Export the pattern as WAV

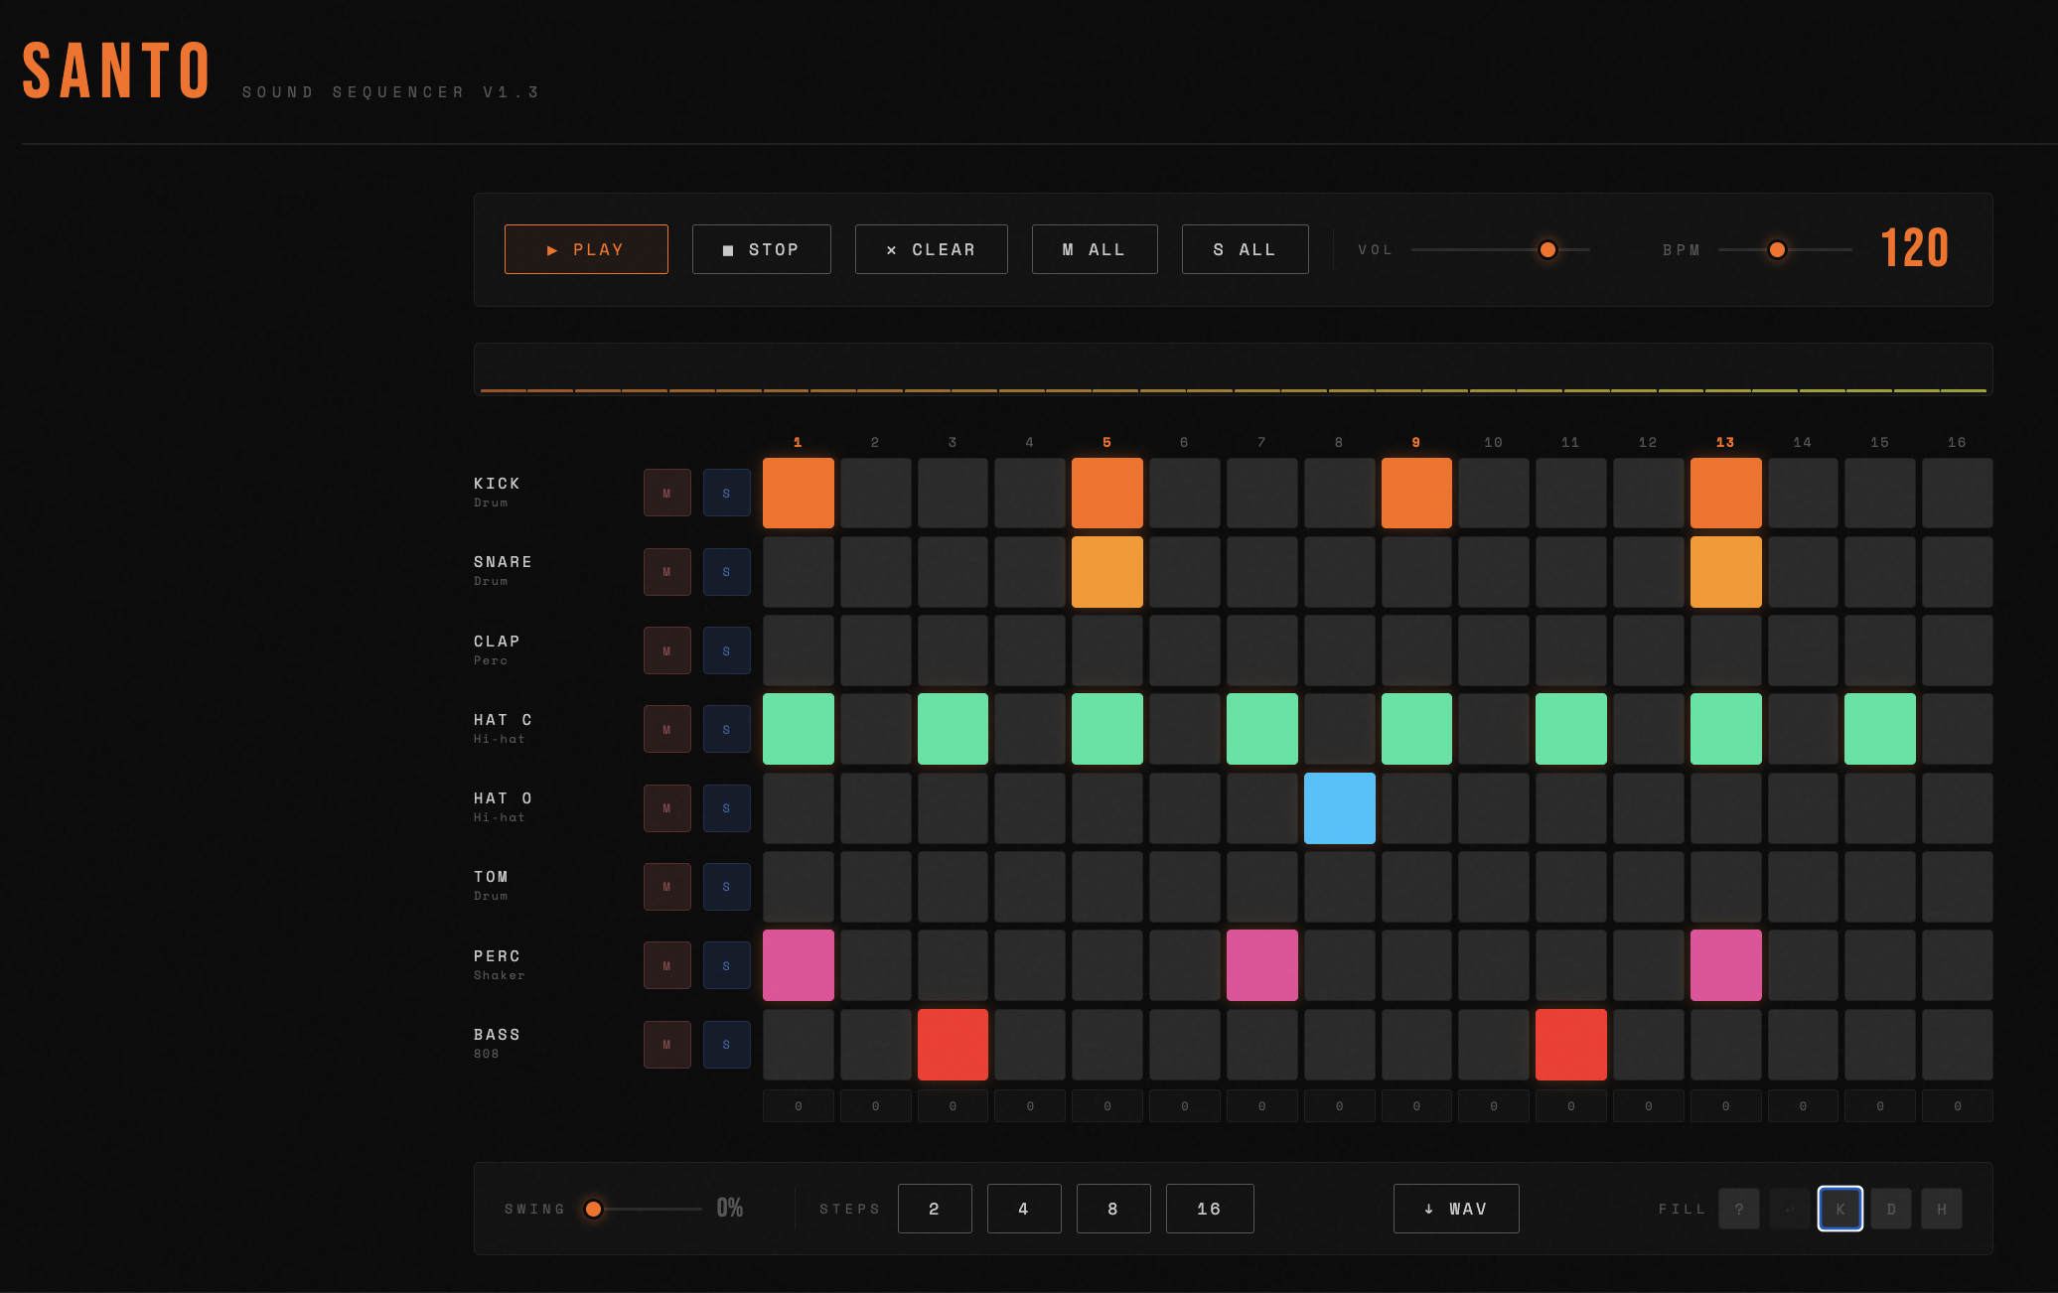(1456, 1209)
